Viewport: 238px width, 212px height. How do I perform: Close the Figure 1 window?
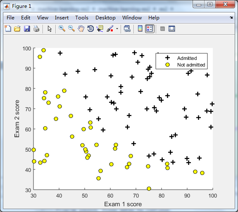[226, 4]
